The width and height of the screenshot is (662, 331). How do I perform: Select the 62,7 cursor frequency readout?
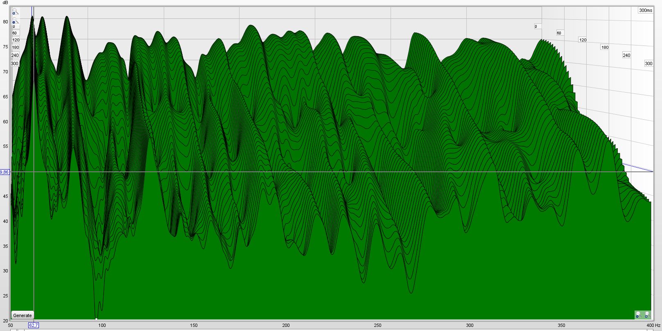pyautogui.click(x=34, y=325)
